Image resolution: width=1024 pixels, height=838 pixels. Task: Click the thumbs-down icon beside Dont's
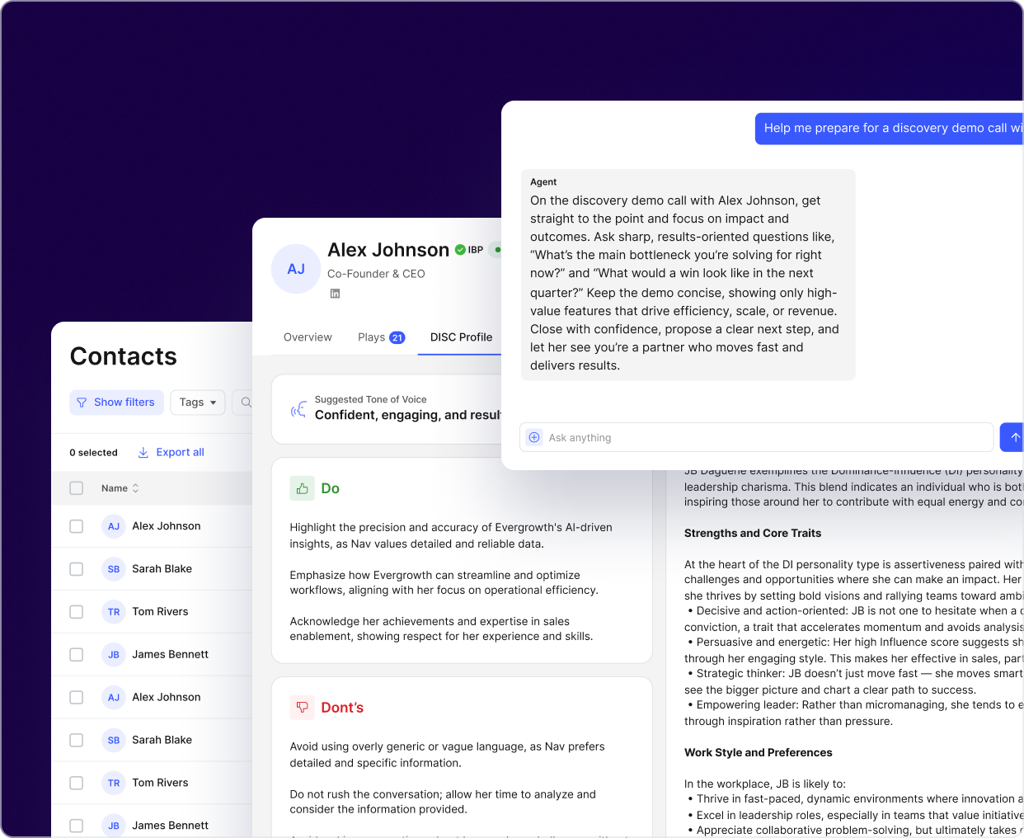tap(302, 708)
